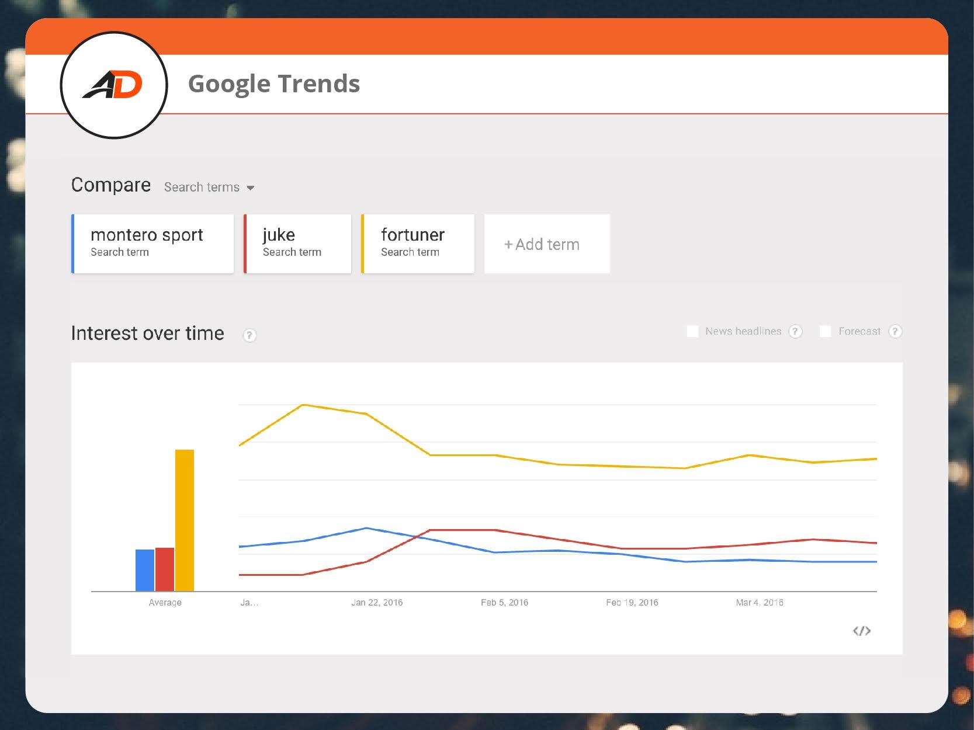Open the Forecast help icon
This screenshot has height=730, width=974.
pos(895,331)
